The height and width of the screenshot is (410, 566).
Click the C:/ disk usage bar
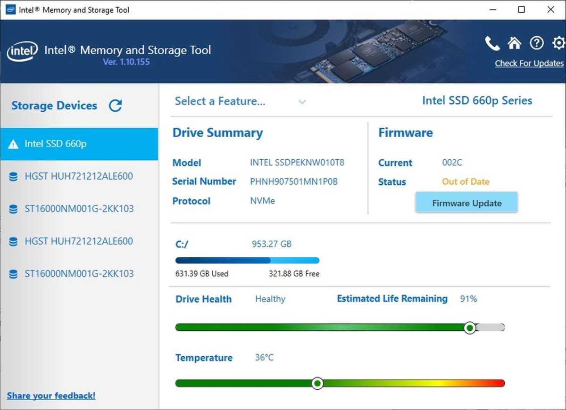coord(247,260)
